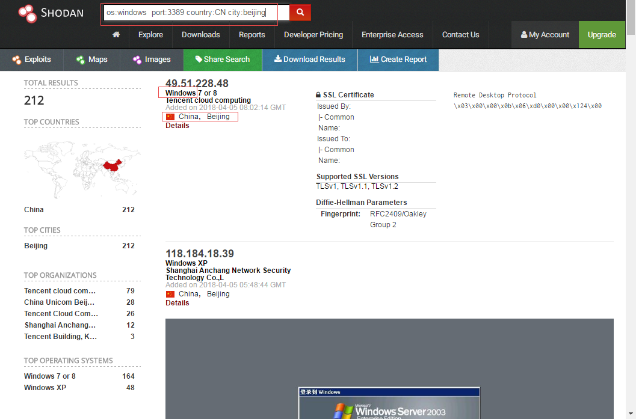
Task: Click the tag icon on Share Search
Action: coord(199,59)
